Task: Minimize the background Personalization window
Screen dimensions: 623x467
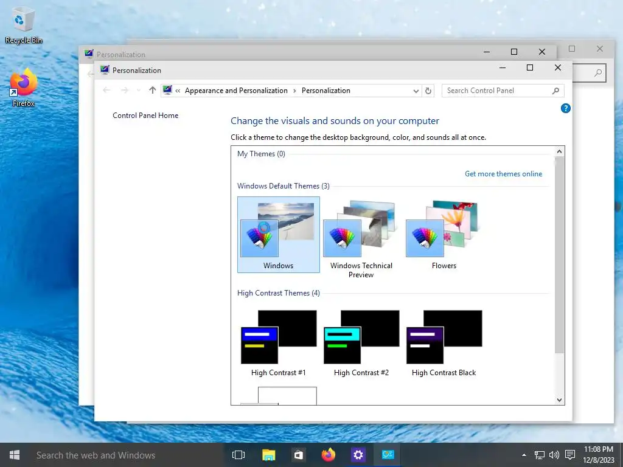Action: click(486, 52)
